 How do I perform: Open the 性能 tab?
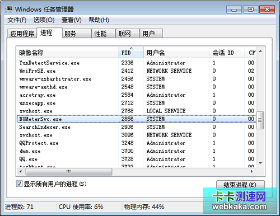pos(104,34)
